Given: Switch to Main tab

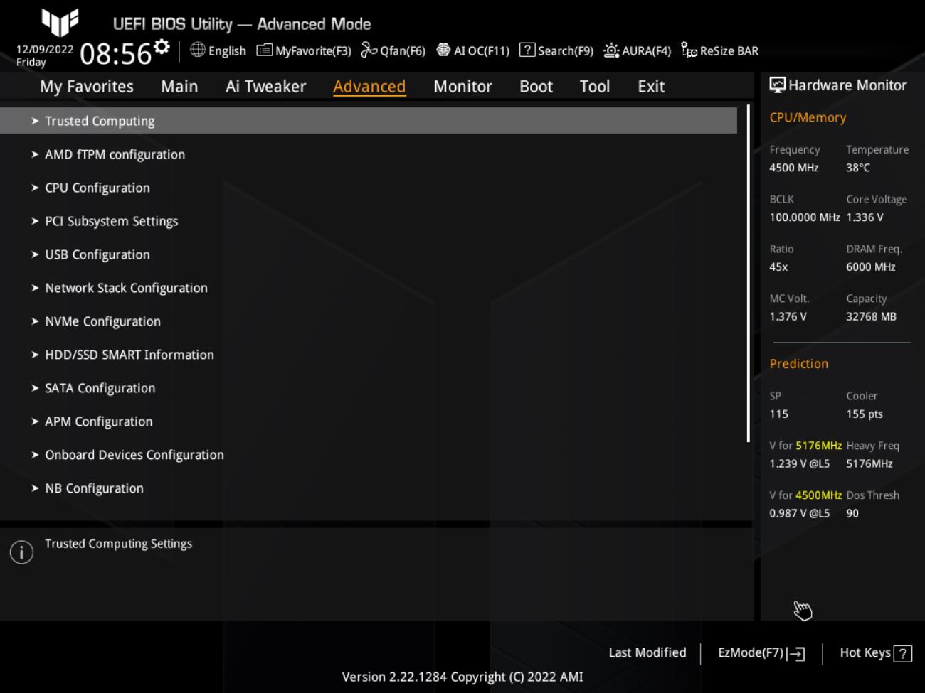Looking at the screenshot, I should pyautogui.click(x=179, y=87).
